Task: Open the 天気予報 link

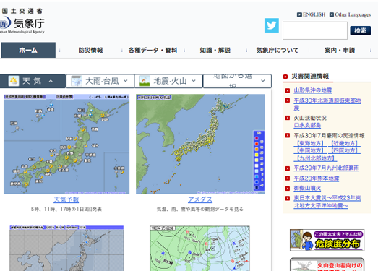Action: tap(66, 199)
